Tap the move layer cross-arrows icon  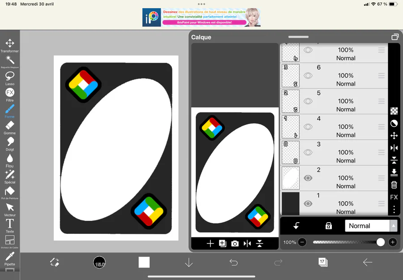tap(394, 136)
